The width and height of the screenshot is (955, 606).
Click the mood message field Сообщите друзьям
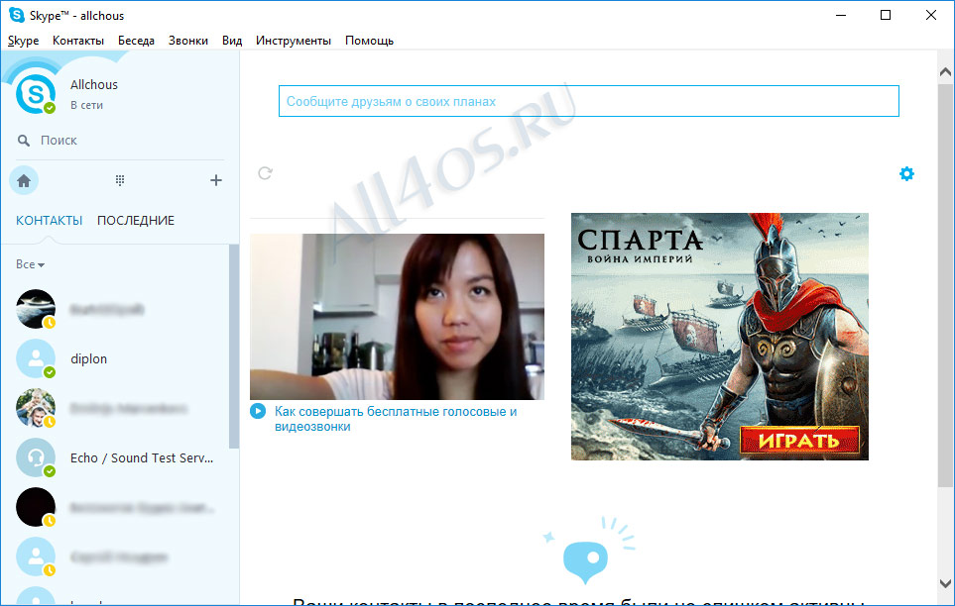point(588,101)
